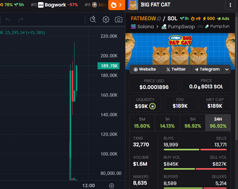The image size is (238, 189).
Task: Click the Ads megaphone badge
Action: click(223, 18)
